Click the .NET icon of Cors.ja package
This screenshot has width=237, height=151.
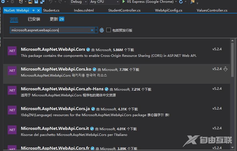coord(12,110)
